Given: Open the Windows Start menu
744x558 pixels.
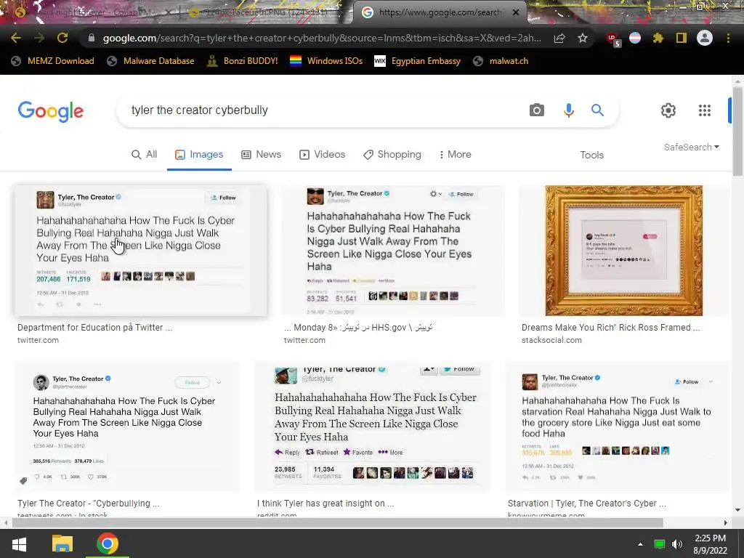Looking at the screenshot, I should tap(19, 543).
